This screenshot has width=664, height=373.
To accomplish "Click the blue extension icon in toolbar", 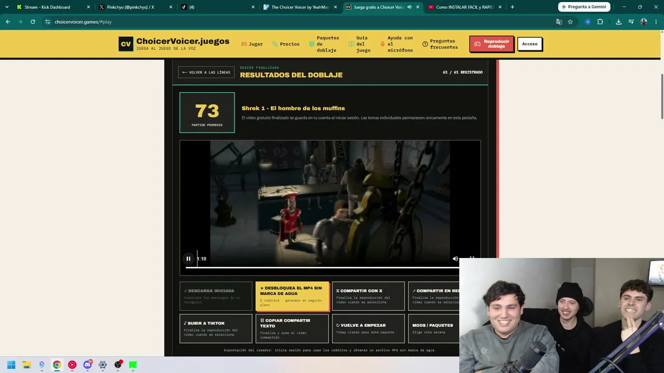I will pos(587,22).
